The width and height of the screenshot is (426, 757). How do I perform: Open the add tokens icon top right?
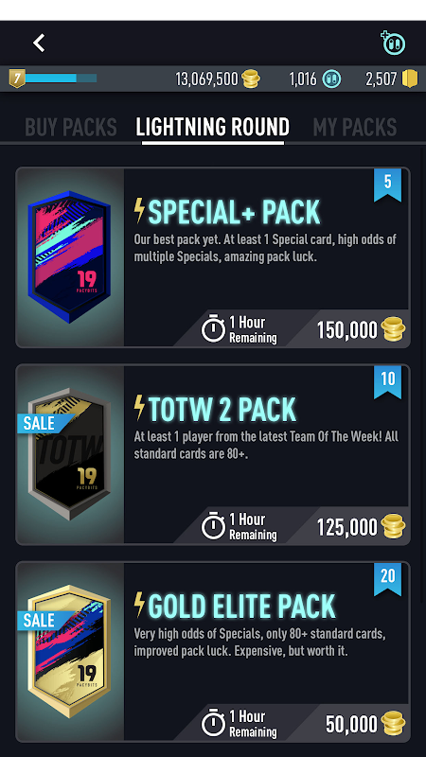393,43
